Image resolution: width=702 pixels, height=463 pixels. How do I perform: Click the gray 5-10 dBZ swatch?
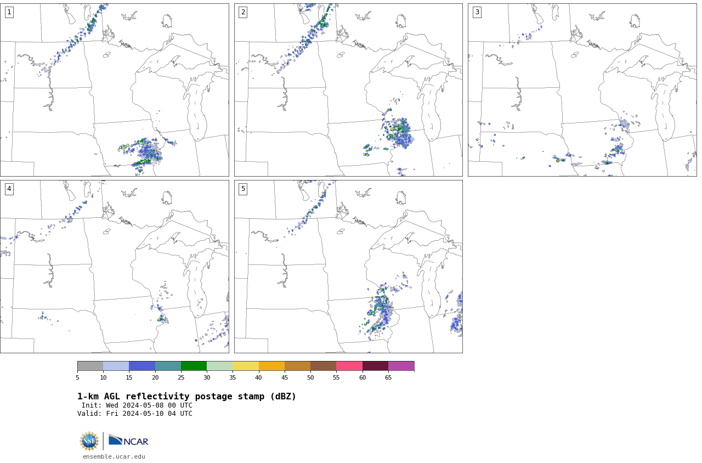click(90, 366)
